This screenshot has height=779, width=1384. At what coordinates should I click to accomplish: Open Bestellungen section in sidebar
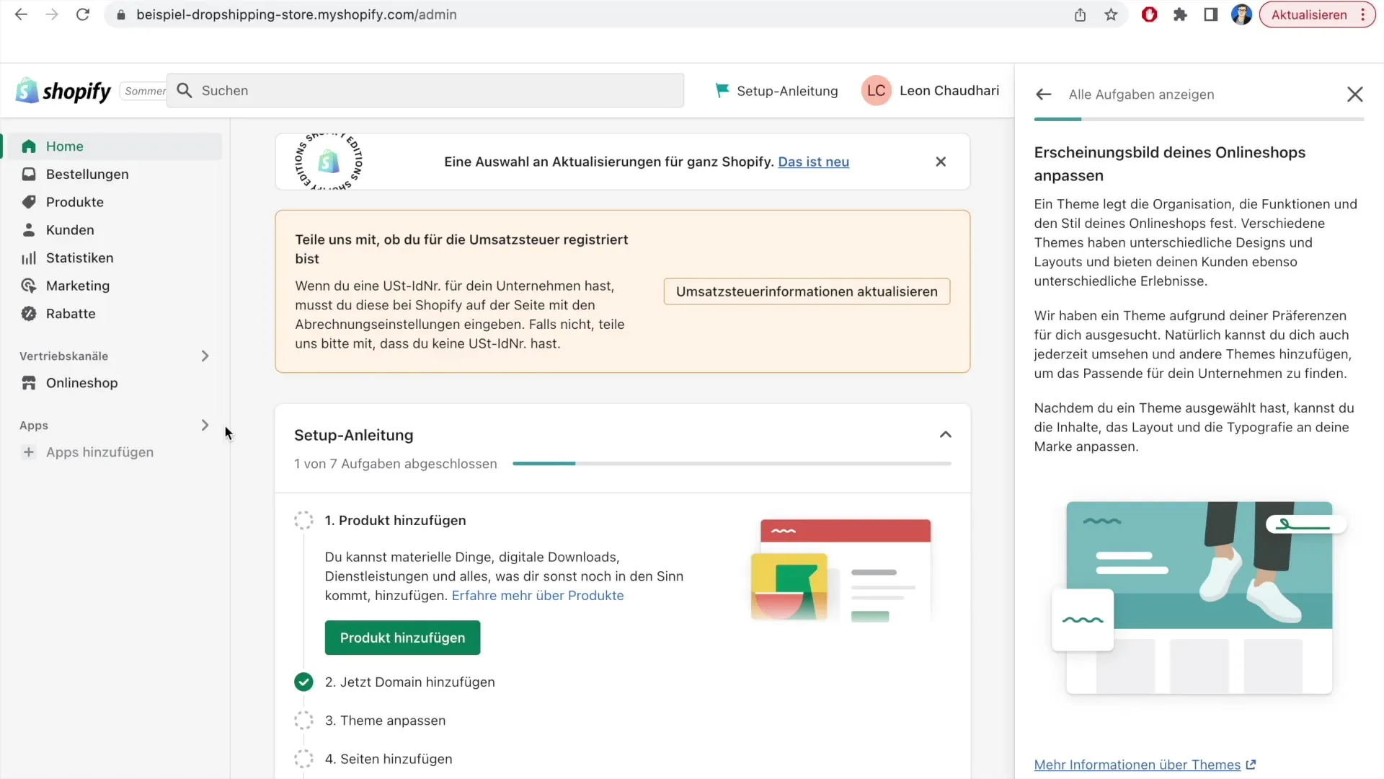[87, 174]
